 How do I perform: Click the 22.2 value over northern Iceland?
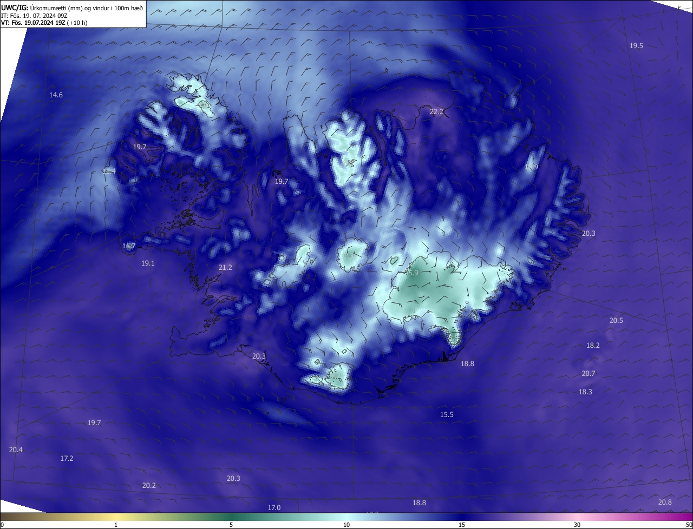[x=436, y=112]
